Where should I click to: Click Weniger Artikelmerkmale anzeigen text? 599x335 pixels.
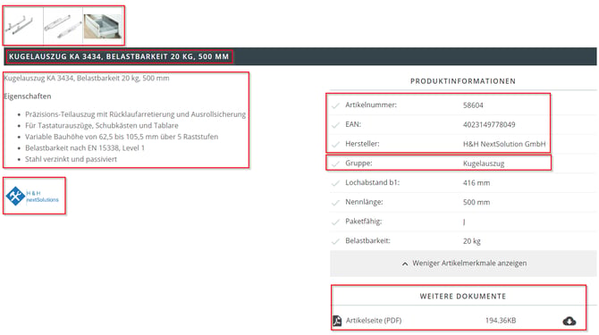(x=469, y=264)
